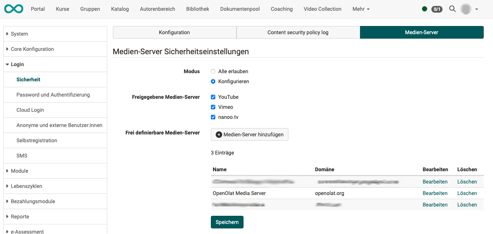Screen dimensions: 493x234
Task: Delete the OpenOlat Media Server entry
Action: (x=467, y=193)
